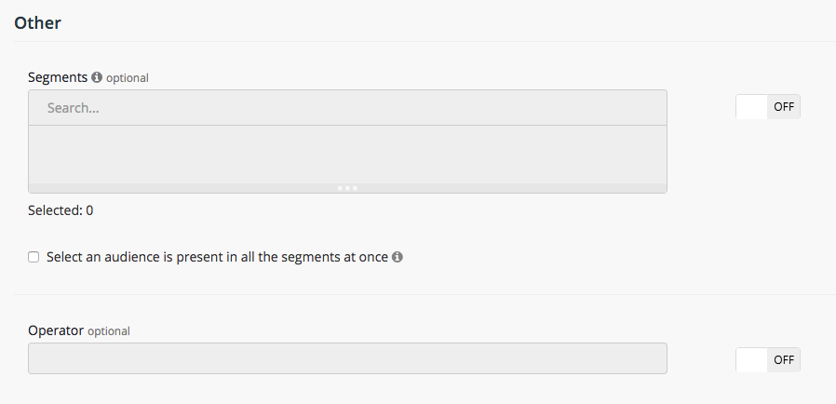Screen dimensions: 836x404
Task: Click the empty segments results list area
Action: [347, 154]
